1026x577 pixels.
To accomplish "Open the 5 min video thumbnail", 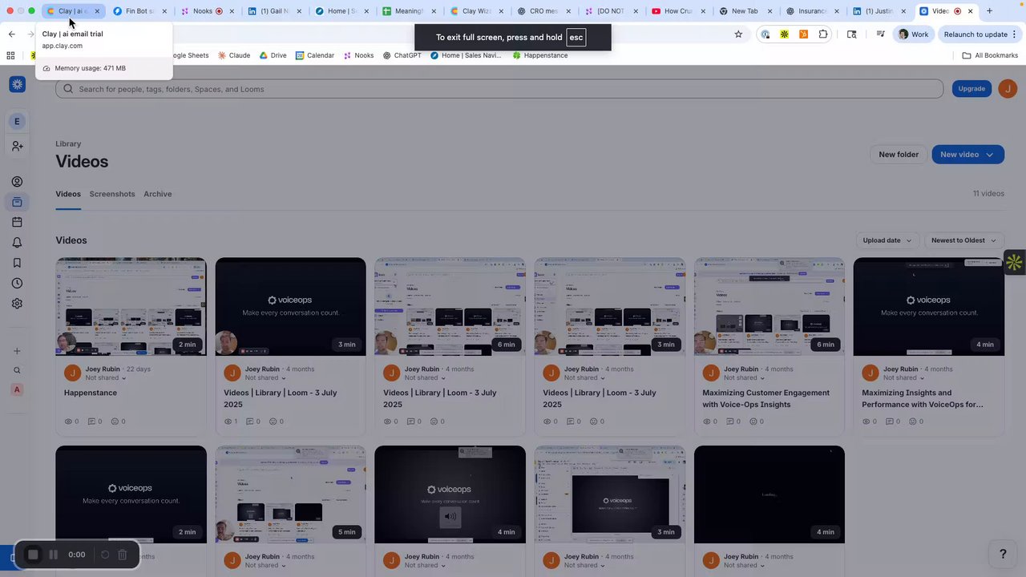I will coord(290,494).
